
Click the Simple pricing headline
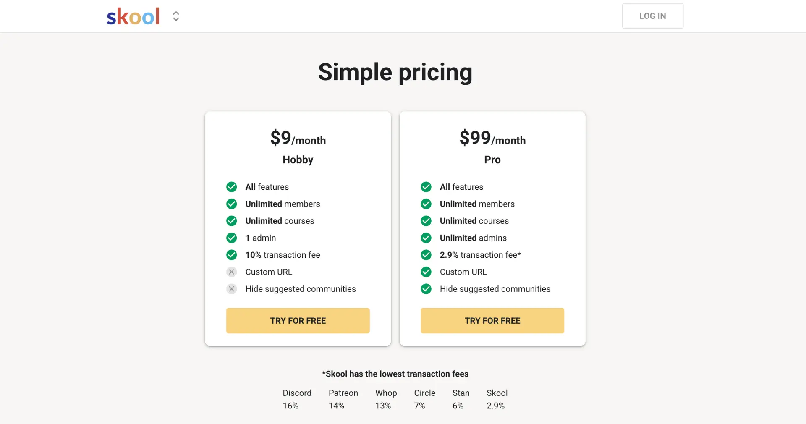pyautogui.click(x=395, y=72)
